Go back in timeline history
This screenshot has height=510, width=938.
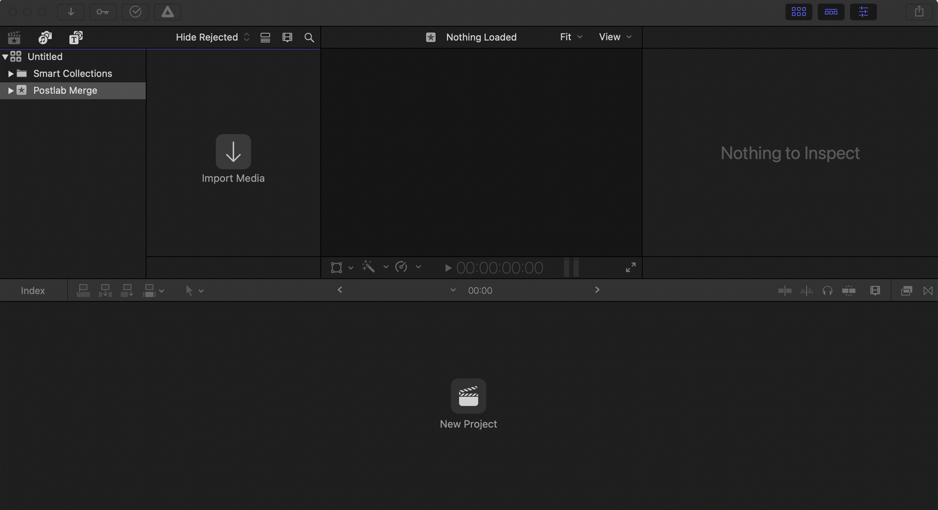(x=339, y=290)
